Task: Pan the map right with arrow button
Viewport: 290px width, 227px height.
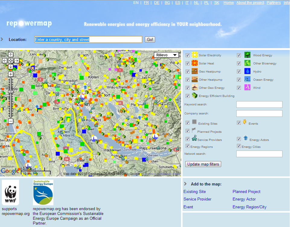Action: [x=17, y=61]
